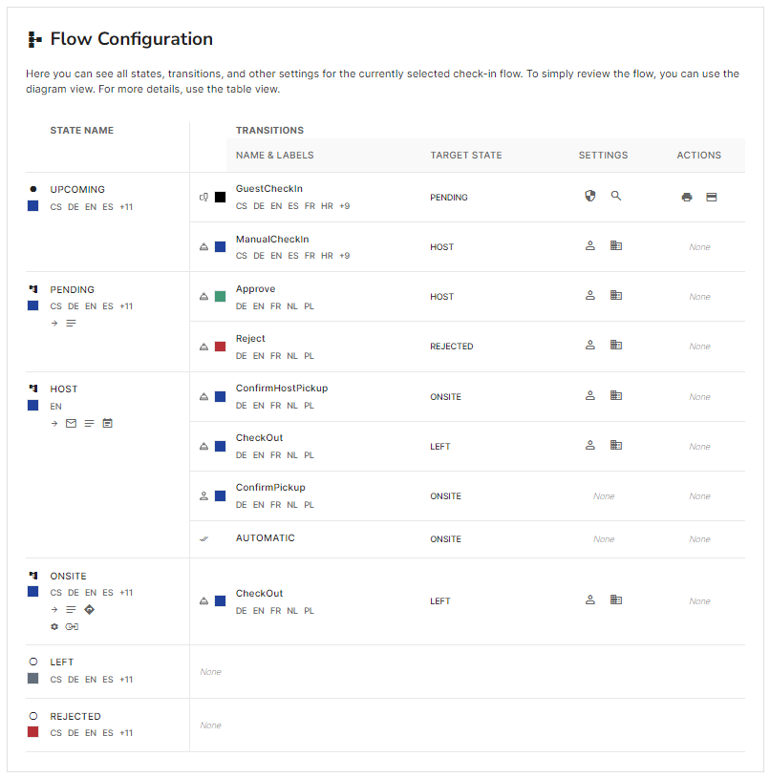Screen dimensions: 770x778
Task: Click the search icon in GuestCheckIn row
Action: click(615, 196)
